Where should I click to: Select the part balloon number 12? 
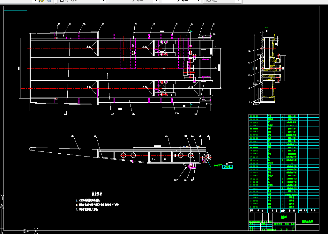click(x=103, y=24)
